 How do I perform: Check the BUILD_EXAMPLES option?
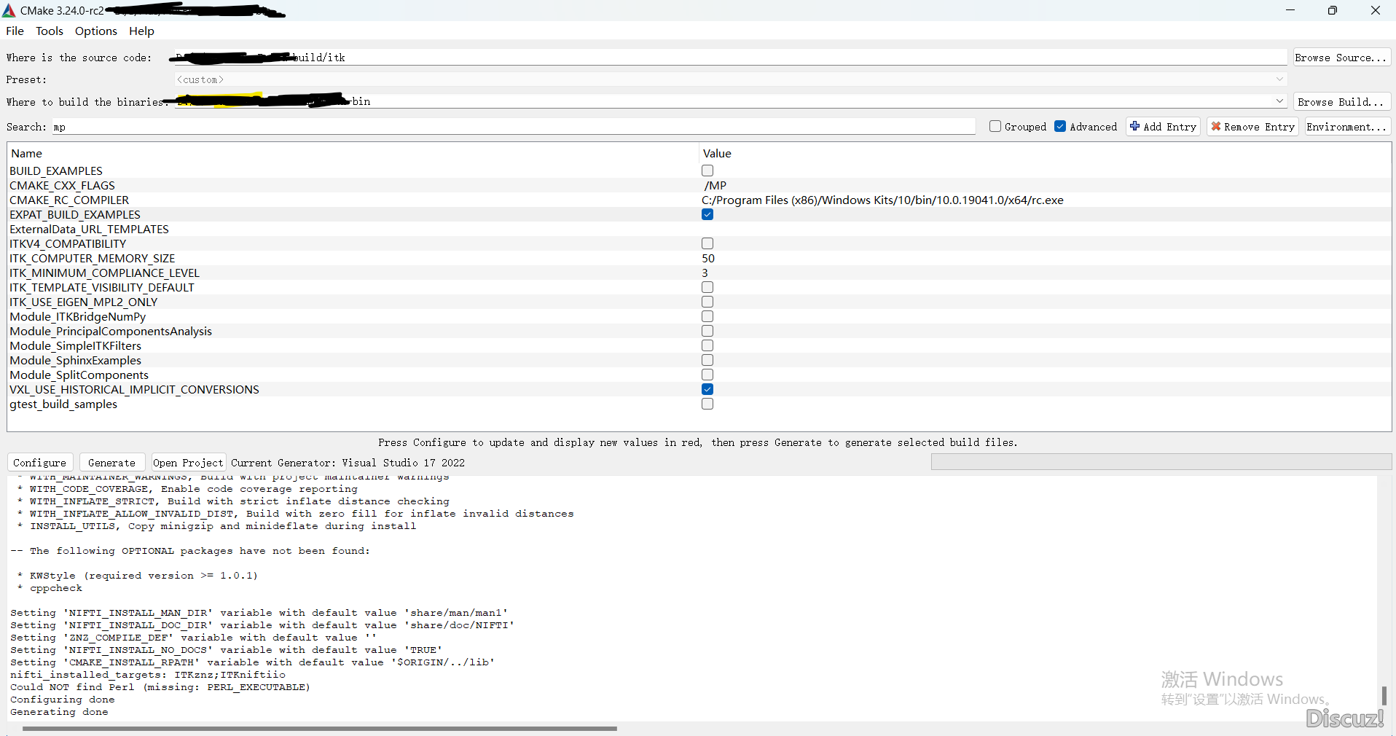(x=707, y=171)
